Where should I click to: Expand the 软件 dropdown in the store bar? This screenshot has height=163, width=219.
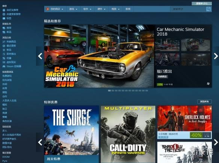click(87, 9)
